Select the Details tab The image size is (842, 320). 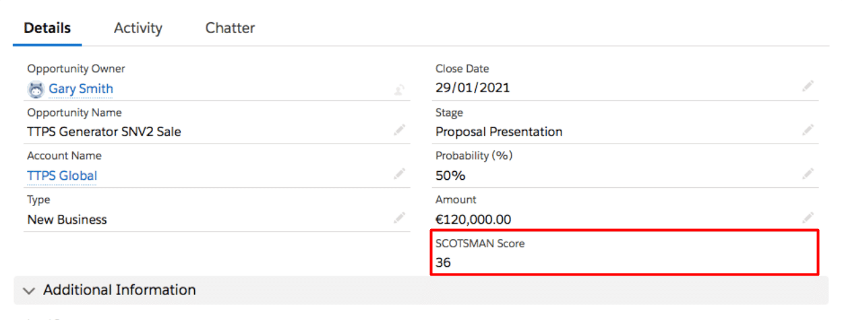tap(47, 28)
